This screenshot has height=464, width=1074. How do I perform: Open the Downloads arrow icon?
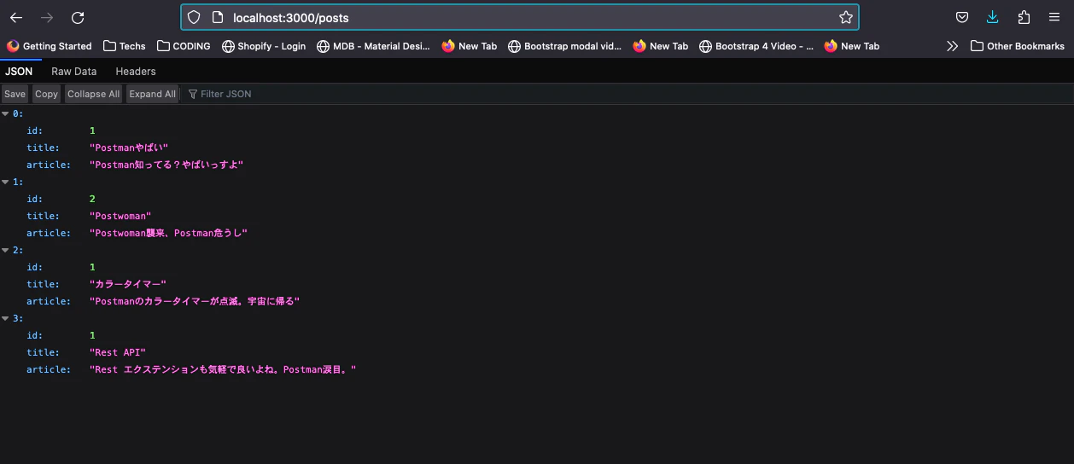pyautogui.click(x=993, y=17)
